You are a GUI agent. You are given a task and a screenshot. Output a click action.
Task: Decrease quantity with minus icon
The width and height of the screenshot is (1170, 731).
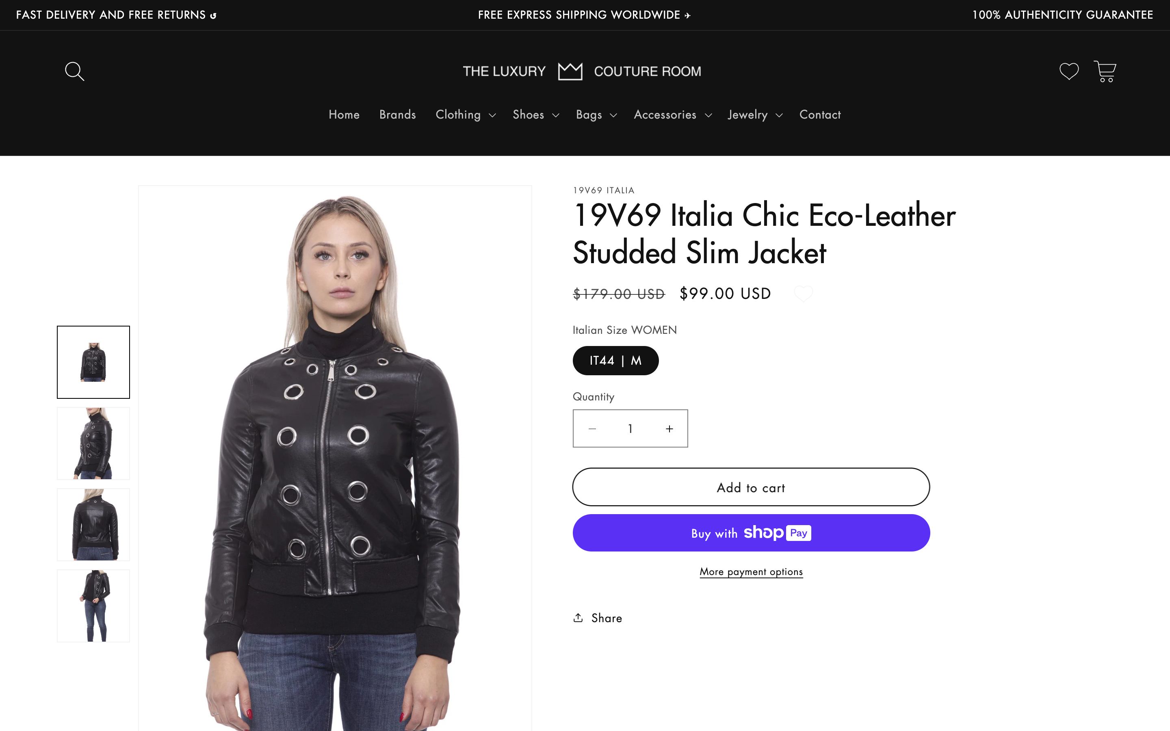click(592, 429)
